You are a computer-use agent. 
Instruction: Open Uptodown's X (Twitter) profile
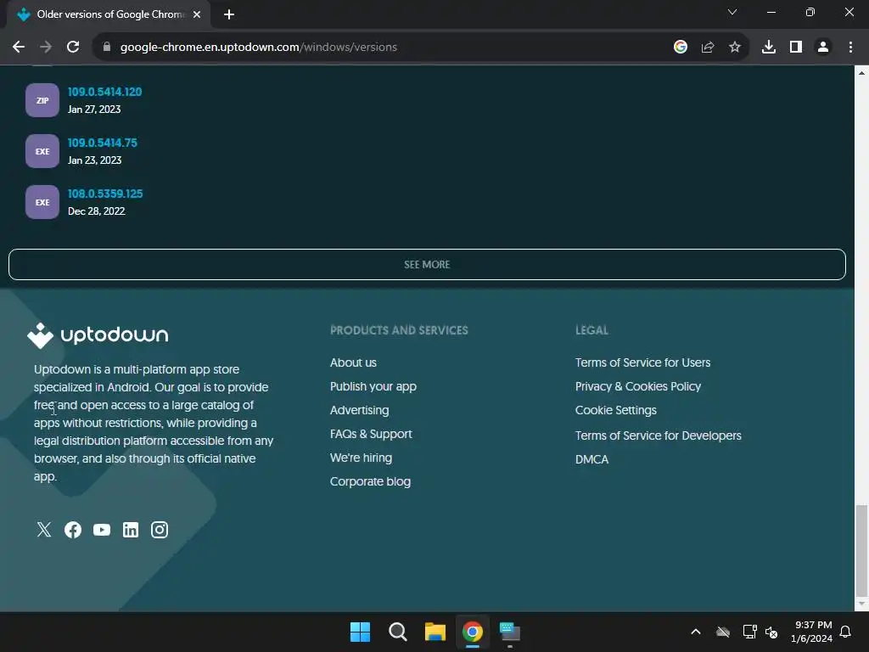pyautogui.click(x=44, y=530)
